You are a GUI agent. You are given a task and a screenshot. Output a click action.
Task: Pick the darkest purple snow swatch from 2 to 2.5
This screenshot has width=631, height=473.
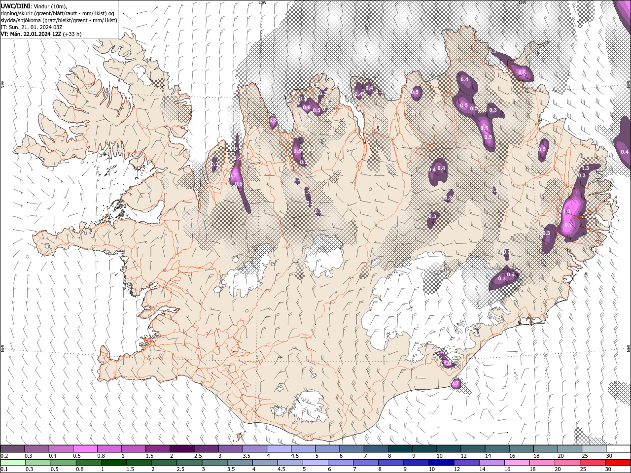tap(182, 448)
